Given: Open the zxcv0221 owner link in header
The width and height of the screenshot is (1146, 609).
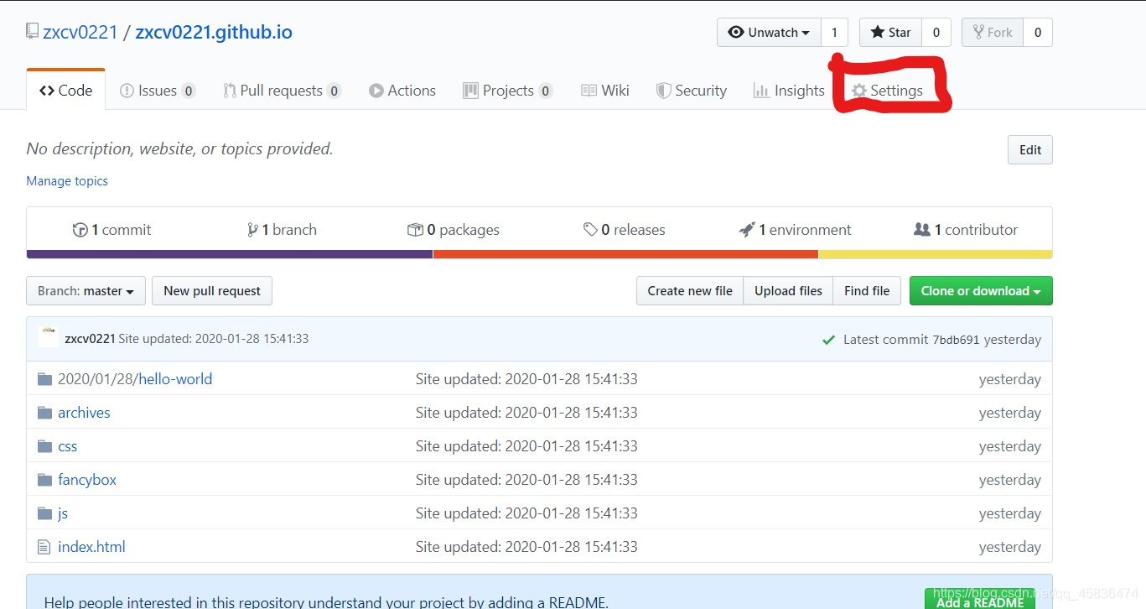Looking at the screenshot, I should tap(80, 33).
